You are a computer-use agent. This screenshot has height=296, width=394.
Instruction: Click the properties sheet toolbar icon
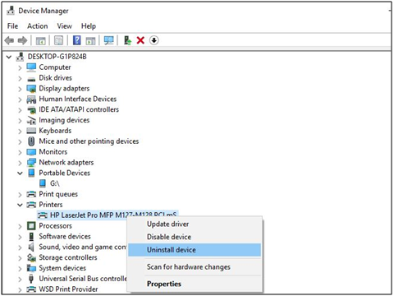click(x=58, y=40)
